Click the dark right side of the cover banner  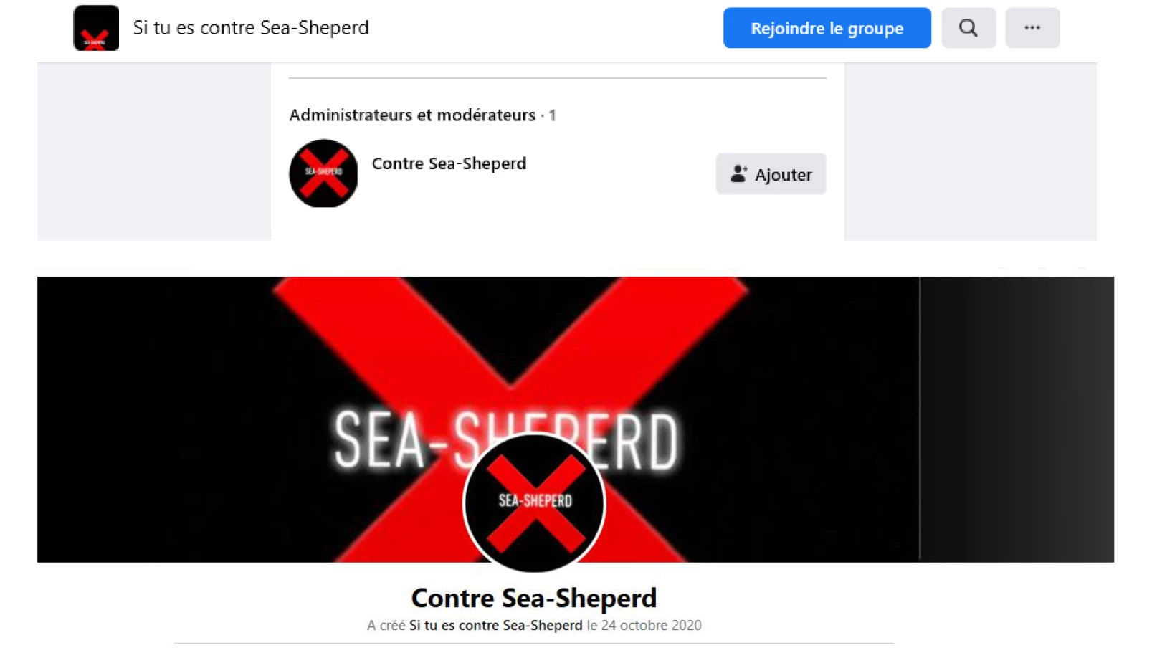coord(1017,419)
